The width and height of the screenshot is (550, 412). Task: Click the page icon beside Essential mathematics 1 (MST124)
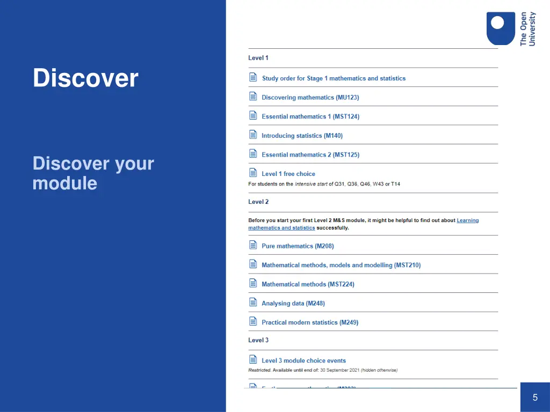pyautogui.click(x=253, y=115)
